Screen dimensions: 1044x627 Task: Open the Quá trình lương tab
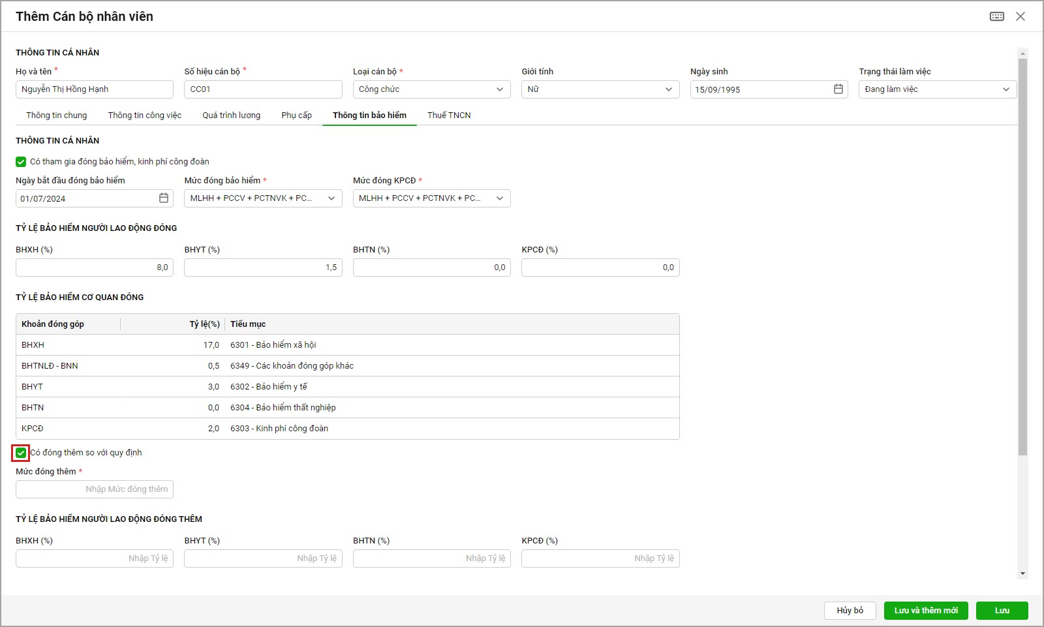click(x=231, y=115)
